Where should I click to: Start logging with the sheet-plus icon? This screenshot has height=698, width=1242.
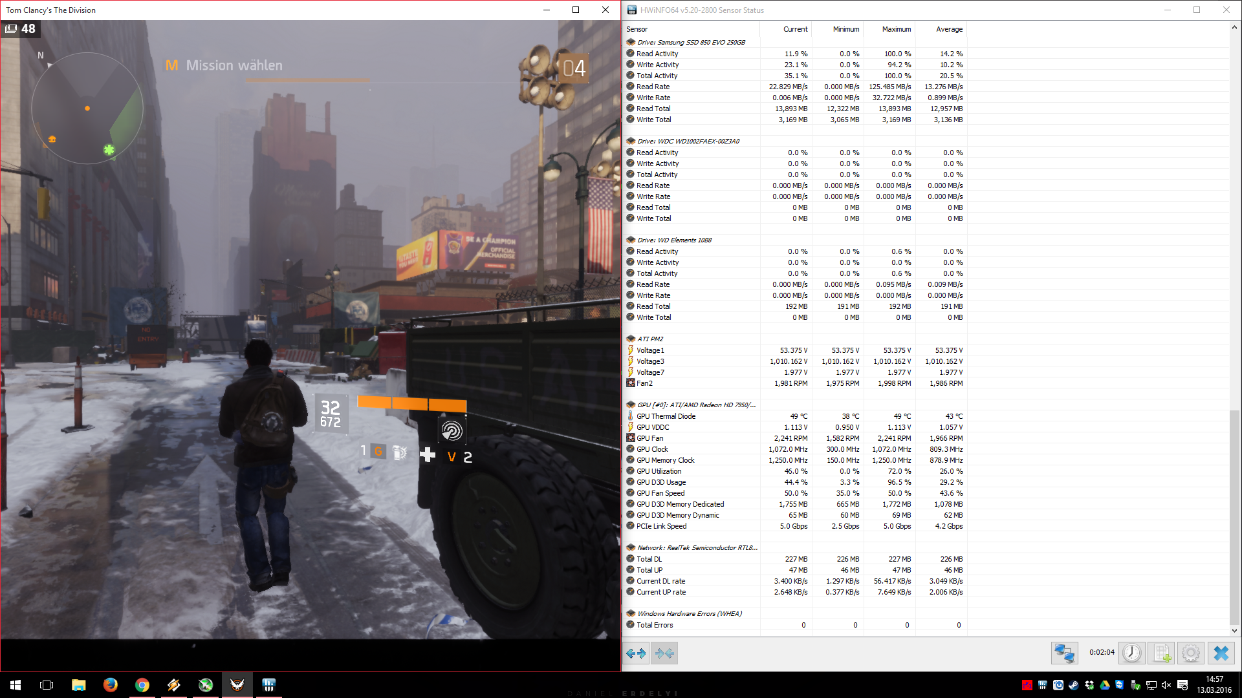(x=1161, y=653)
